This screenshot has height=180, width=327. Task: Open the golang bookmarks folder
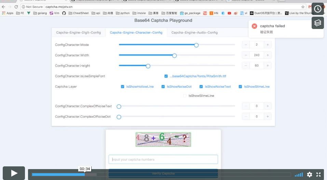coord(40,13)
